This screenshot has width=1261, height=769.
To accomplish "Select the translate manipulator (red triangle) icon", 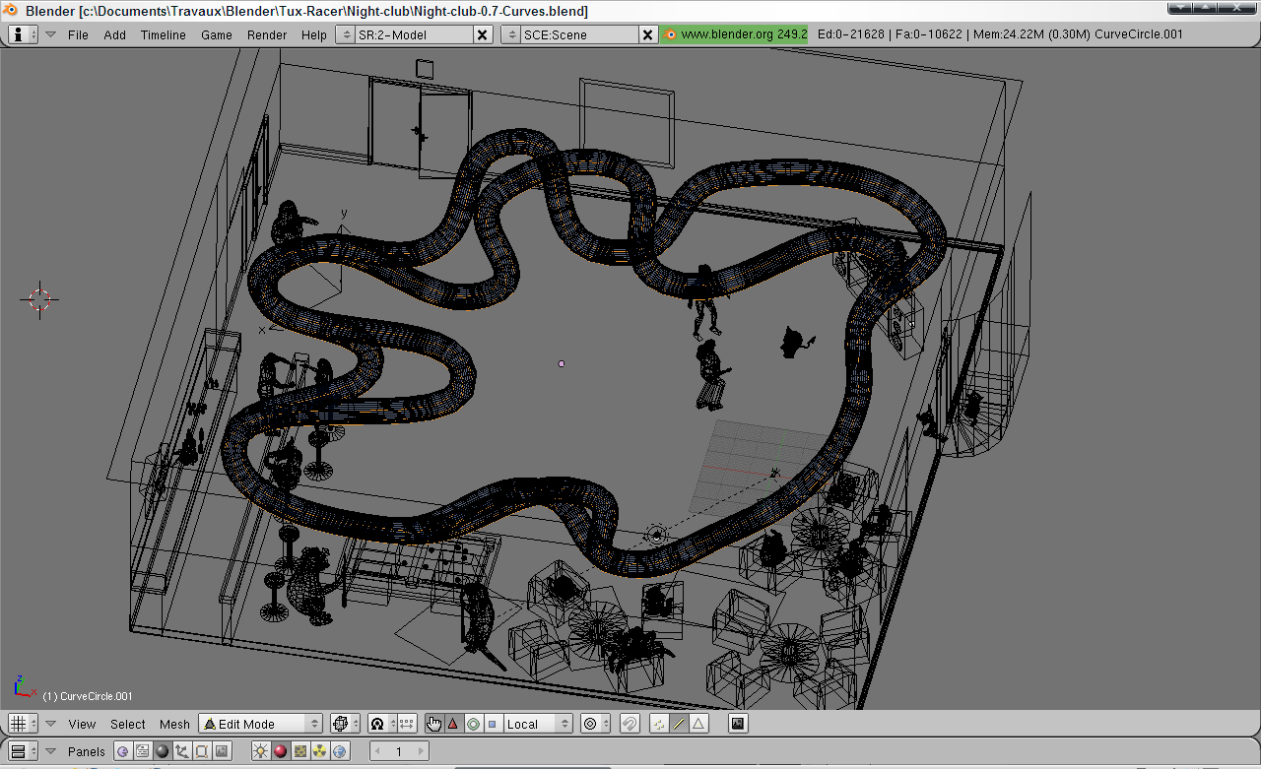I will click(x=453, y=724).
